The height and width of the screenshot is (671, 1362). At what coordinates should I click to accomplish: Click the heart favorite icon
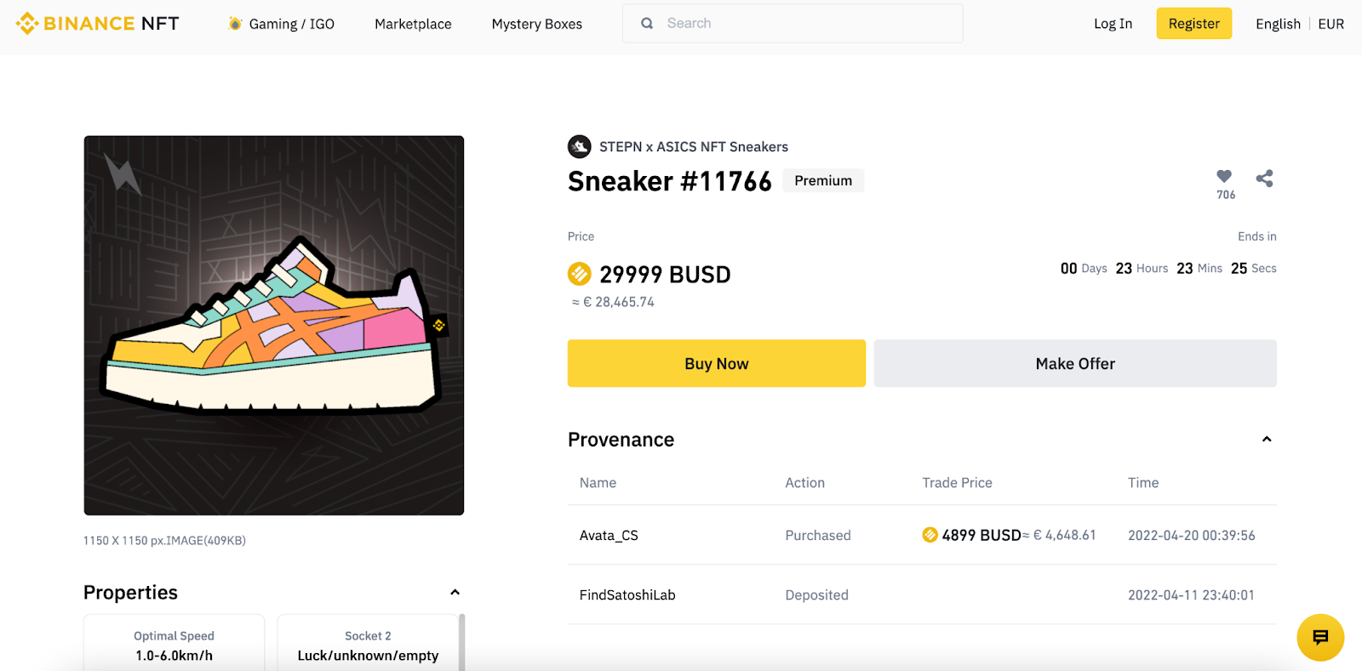(x=1224, y=176)
